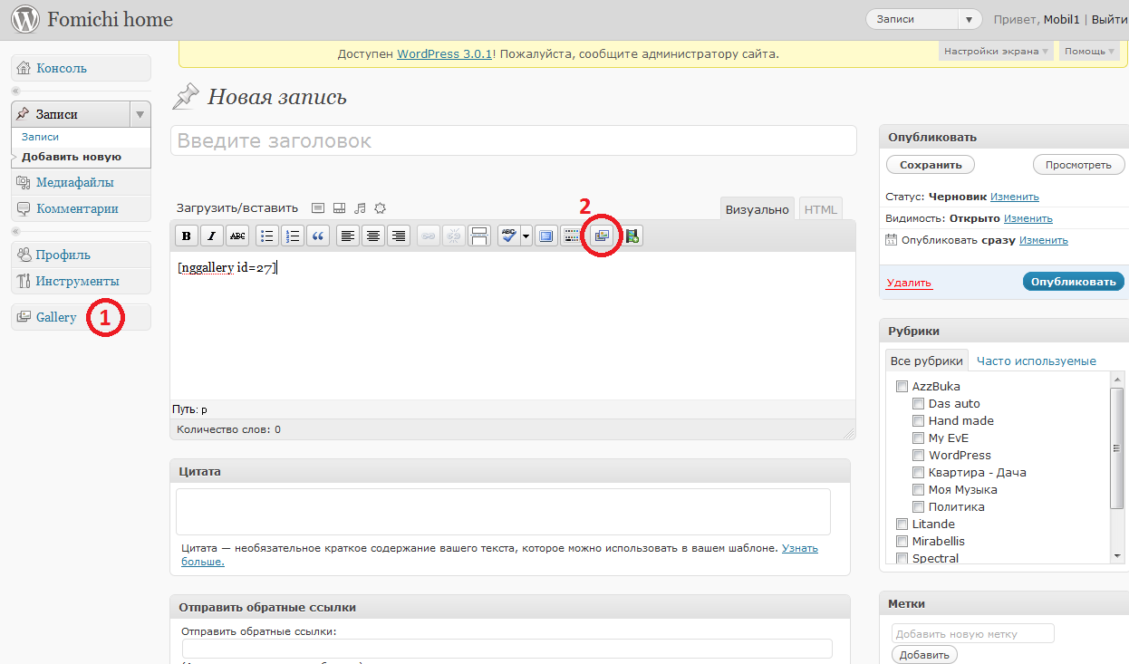Open the Часто используемые categories tab
The height and width of the screenshot is (664, 1129).
(x=1037, y=361)
